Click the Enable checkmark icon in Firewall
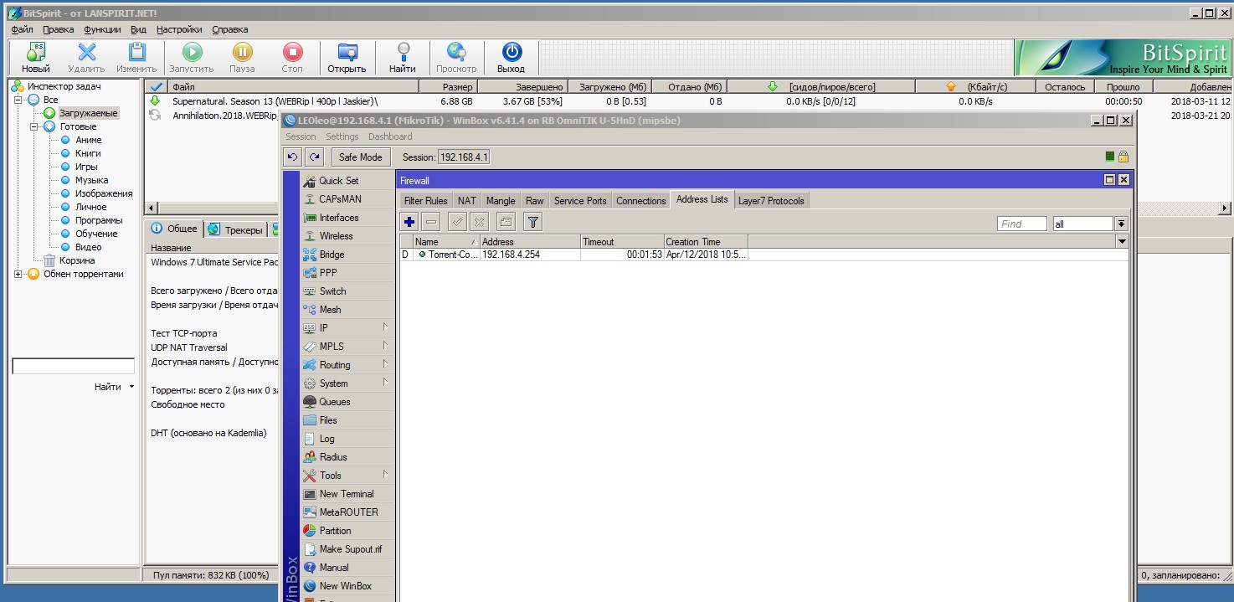 click(x=457, y=222)
